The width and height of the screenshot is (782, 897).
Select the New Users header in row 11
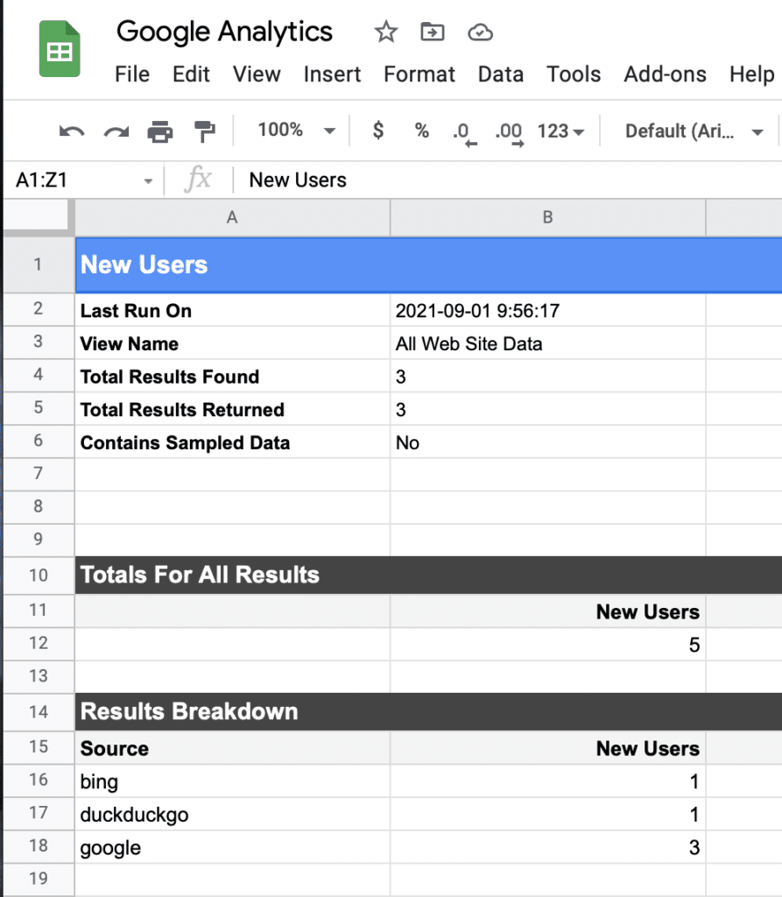click(548, 611)
